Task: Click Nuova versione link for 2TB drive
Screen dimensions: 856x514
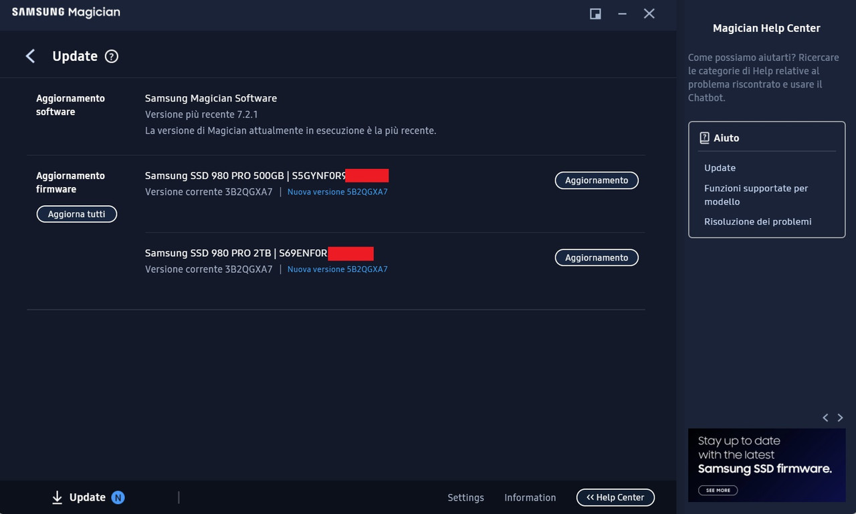Action: coord(338,269)
